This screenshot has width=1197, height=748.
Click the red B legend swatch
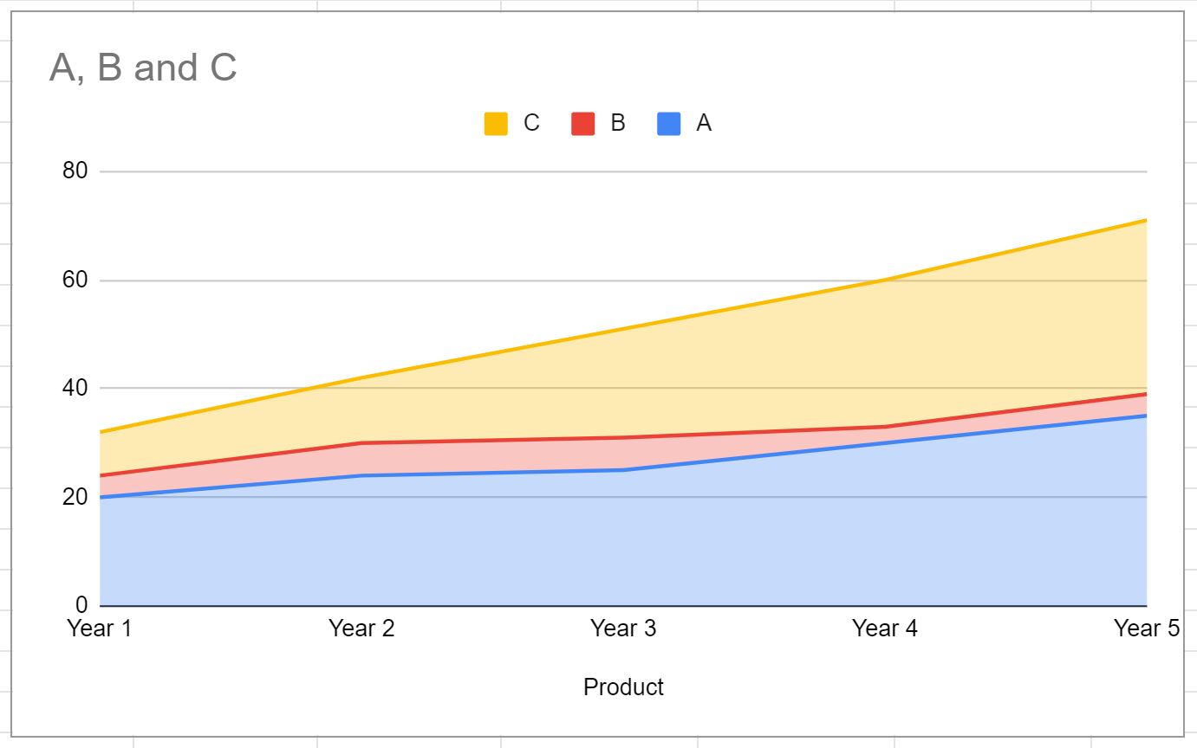(x=582, y=124)
